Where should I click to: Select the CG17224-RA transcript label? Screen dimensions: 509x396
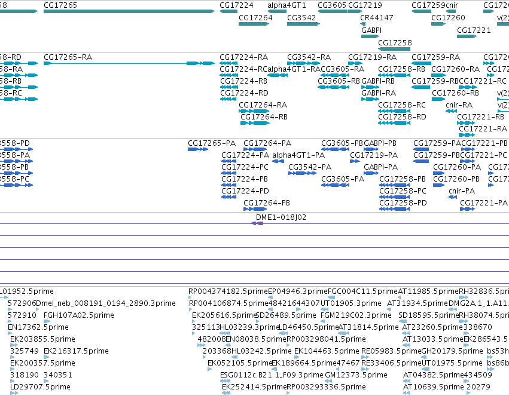click(244, 57)
